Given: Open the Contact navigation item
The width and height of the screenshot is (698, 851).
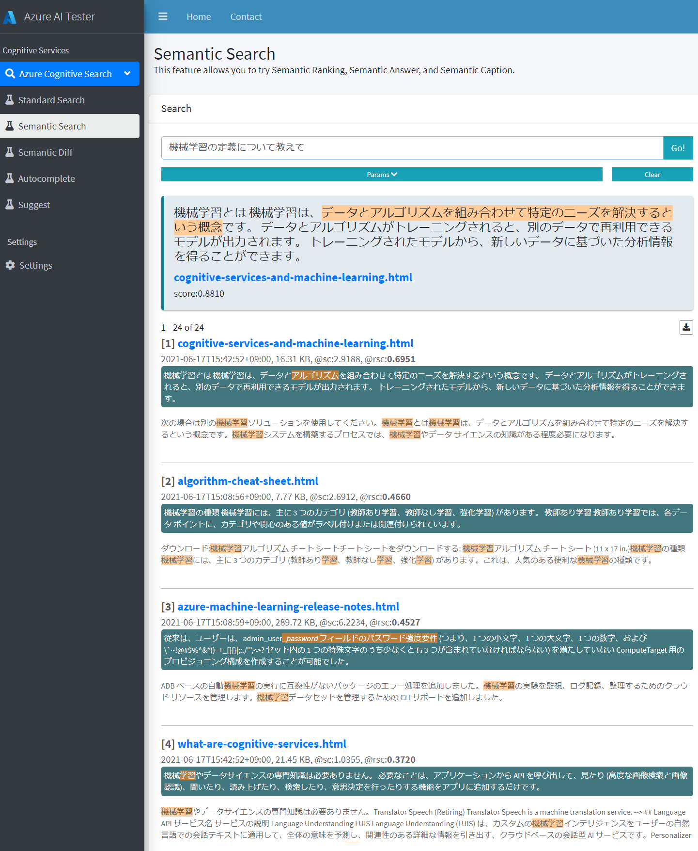Looking at the screenshot, I should [x=246, y=16].
